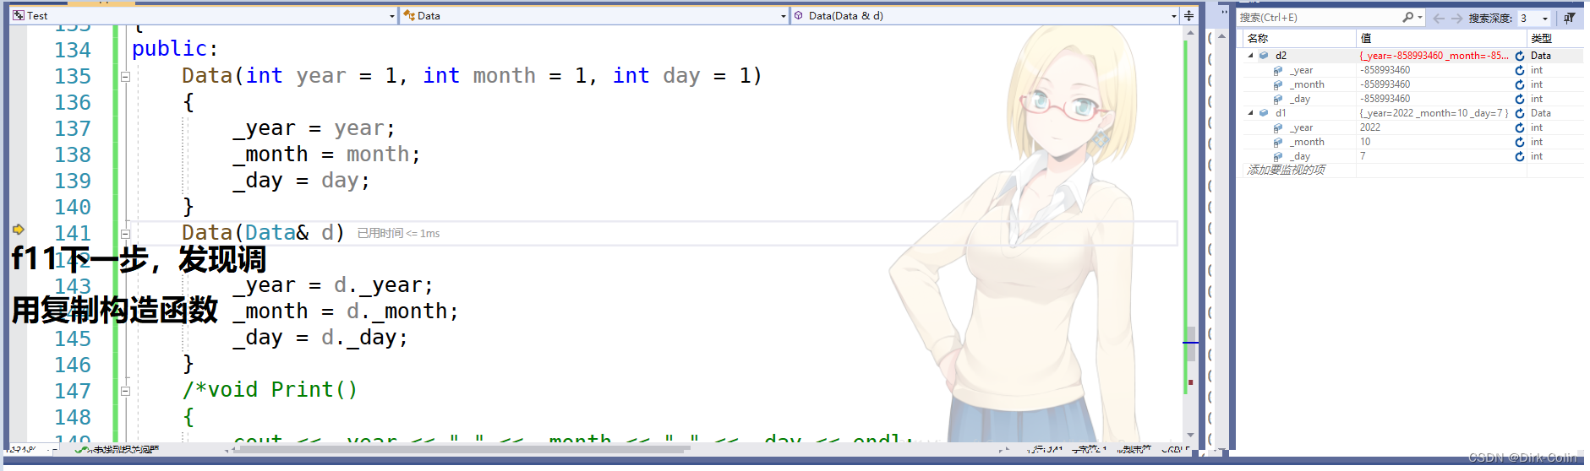The width and height of the screenshot is (1590, 471).
Task: Click the editor vertical scrollbar thumb
Action: point(1190,343)
